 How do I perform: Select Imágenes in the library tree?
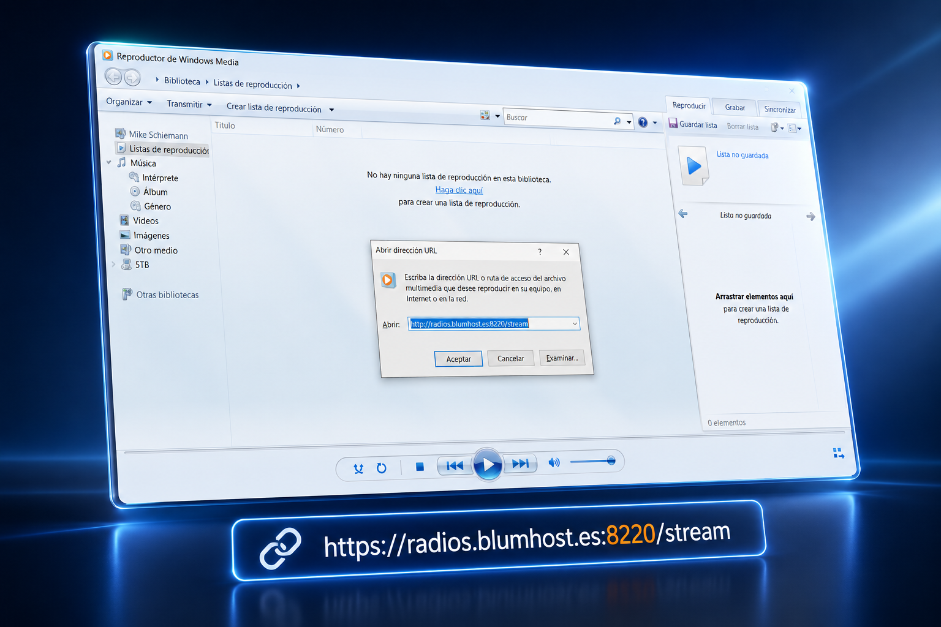[x=145, y=235]
